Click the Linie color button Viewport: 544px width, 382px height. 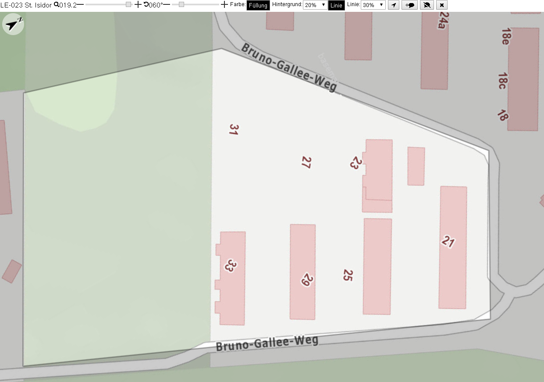pos(337,6)
